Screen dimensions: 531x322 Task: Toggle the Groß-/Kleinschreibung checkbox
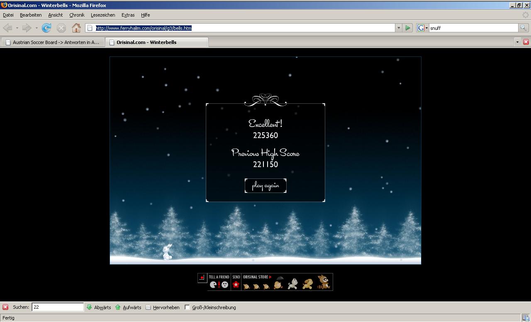click(x=187, y=307)
